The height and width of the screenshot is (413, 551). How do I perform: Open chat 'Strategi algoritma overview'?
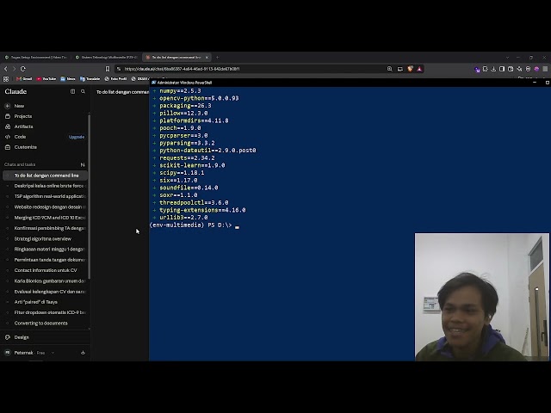(x=45, y=238)
